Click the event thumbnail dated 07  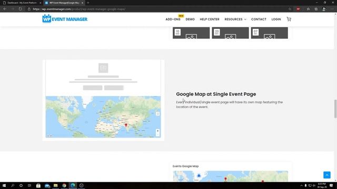click(269, 33)
